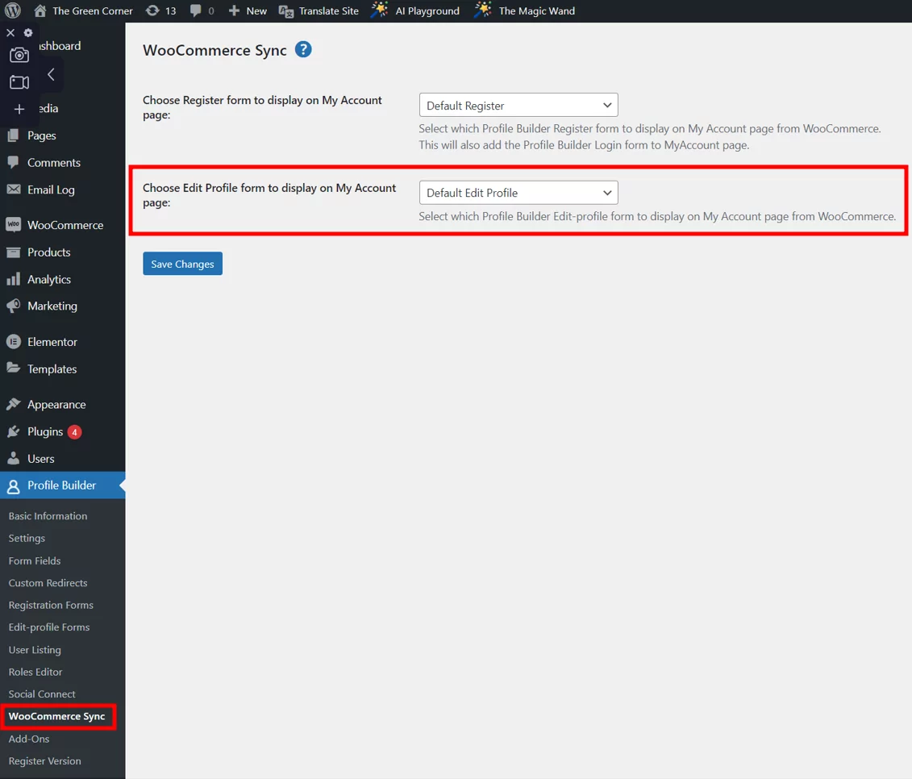Click the WooCommerce logo icon in sidebar
The height and width of the screenshot is (779, 912).
[x=14, y=224]
